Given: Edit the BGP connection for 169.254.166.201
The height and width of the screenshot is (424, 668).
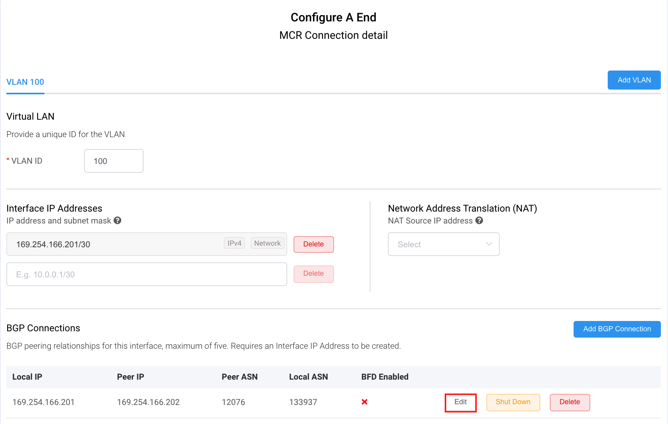Looking at the screenshot, I should click(x=461, y=402).
